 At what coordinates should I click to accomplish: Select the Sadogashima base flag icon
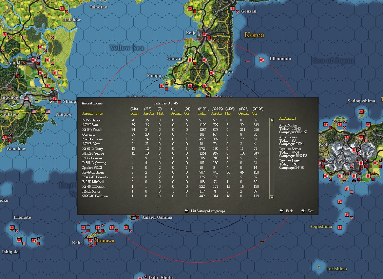pyautogui.click(x=361, y=112)
